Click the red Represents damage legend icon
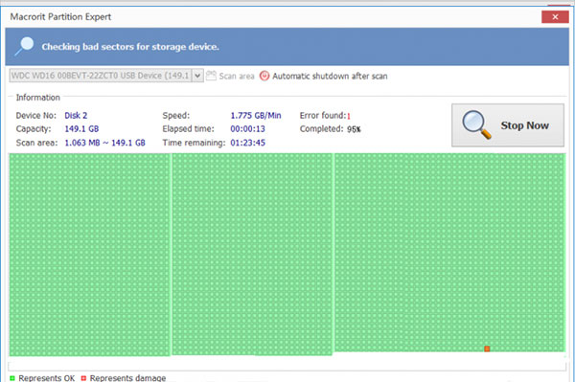575x382 pixels. 83,378
